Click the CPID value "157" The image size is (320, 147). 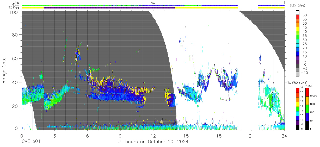pos(153,3)
